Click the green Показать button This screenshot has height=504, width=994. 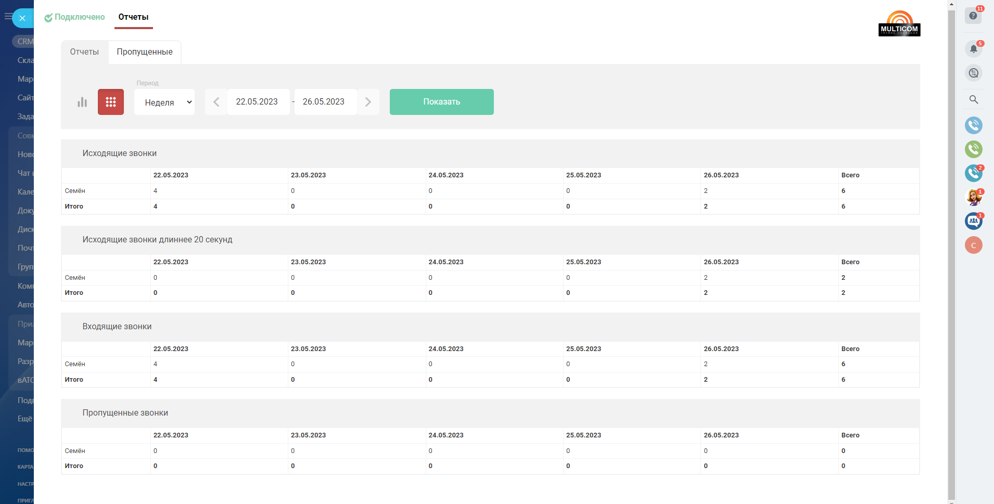[442, 102]
